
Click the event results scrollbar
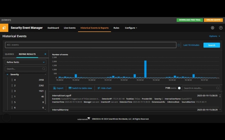[x=220, y=96]
